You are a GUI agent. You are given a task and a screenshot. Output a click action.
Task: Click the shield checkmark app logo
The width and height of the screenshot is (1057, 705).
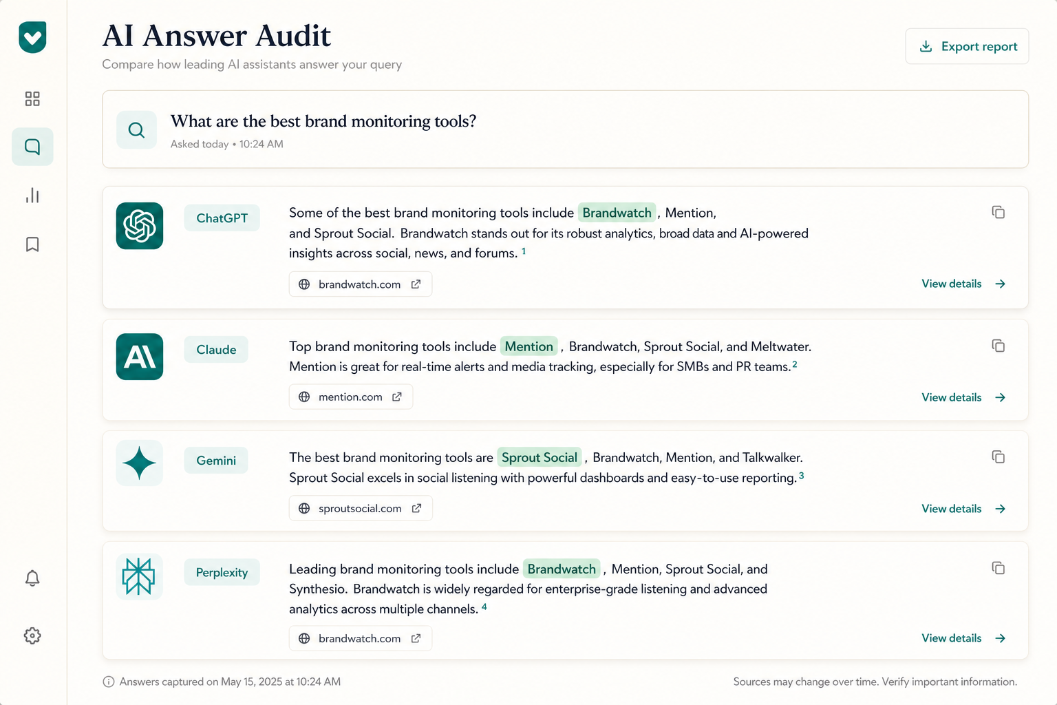(32, 37)
